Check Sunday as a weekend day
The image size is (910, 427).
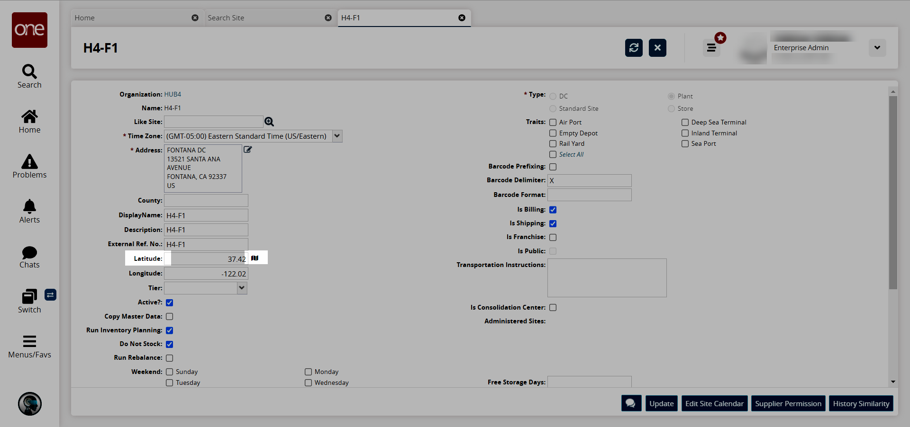tap(169, 372)
